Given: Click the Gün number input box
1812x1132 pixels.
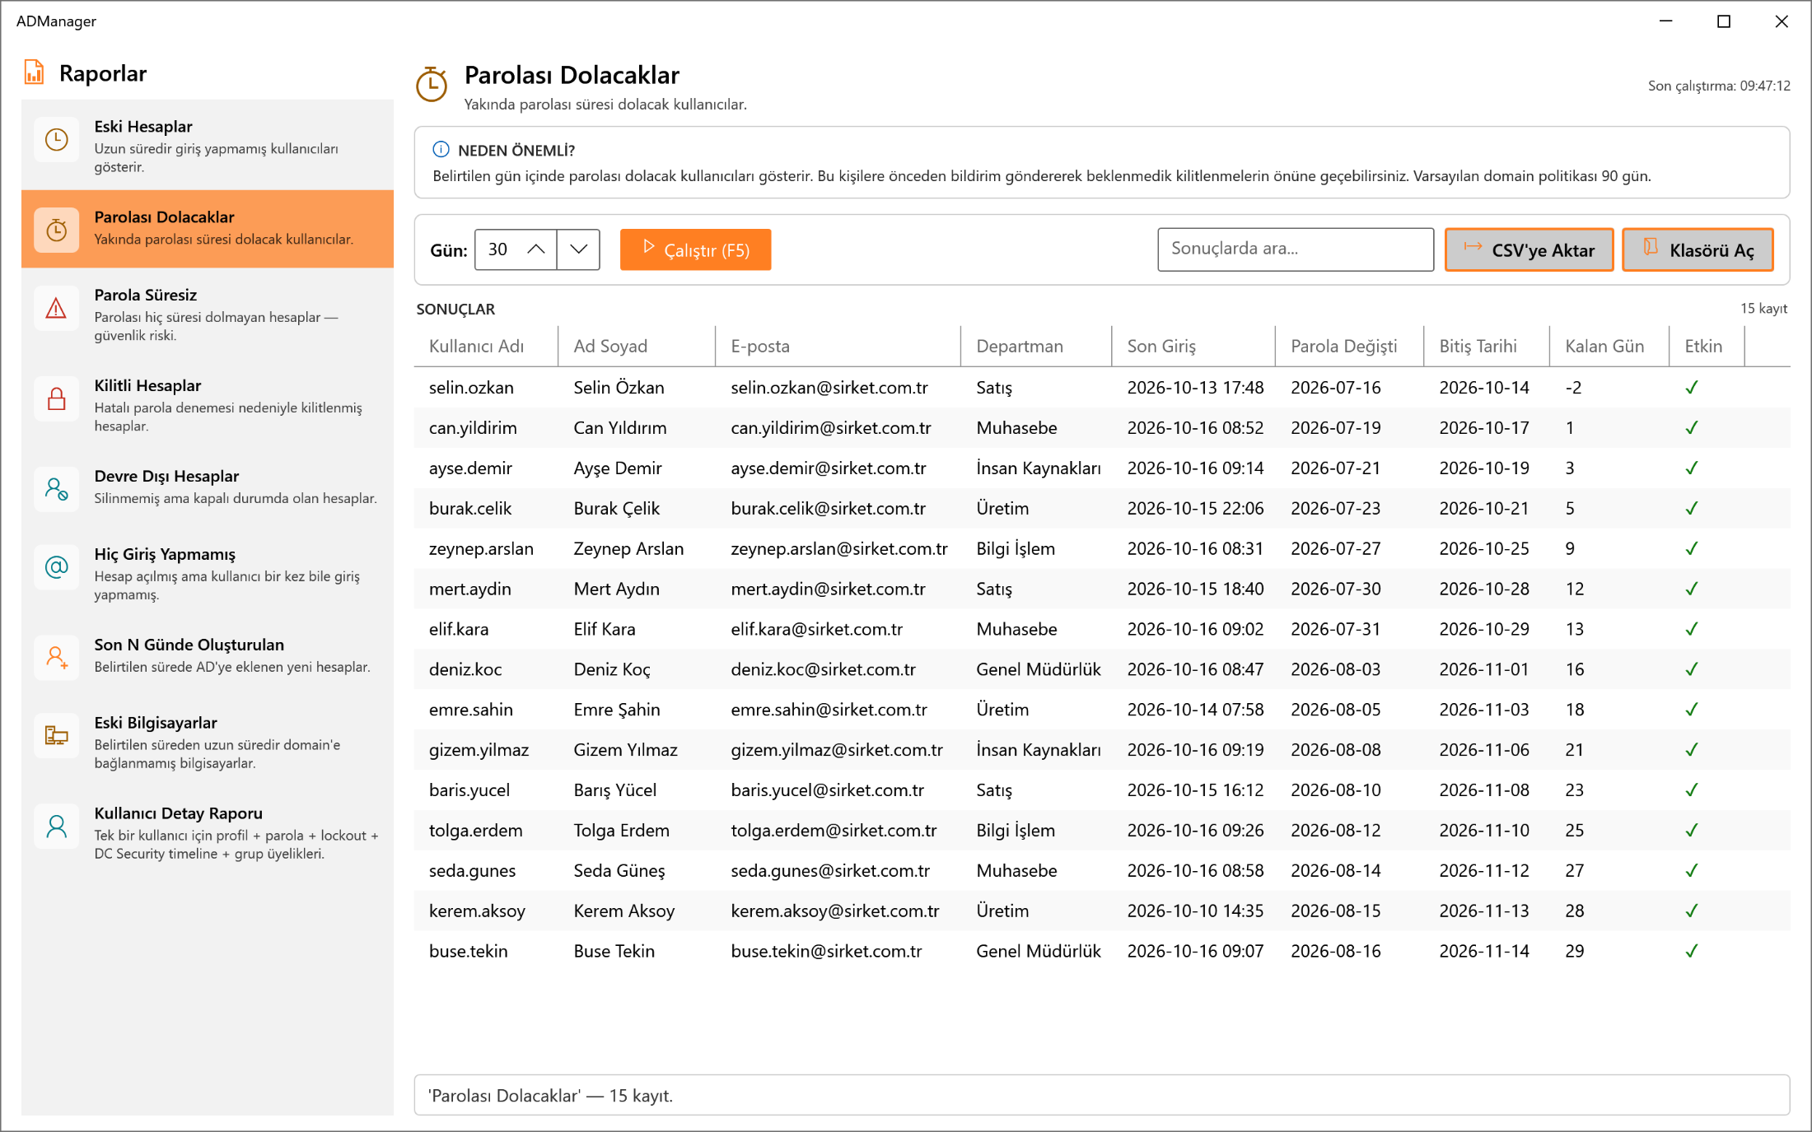Looking at the screenshot, I should (497, 249).
